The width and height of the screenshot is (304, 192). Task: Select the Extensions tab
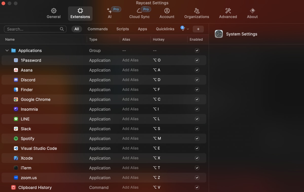click(x=80, y=13)
